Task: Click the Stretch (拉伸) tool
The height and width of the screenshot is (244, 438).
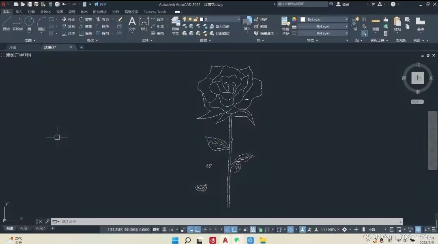Action: 69,33
